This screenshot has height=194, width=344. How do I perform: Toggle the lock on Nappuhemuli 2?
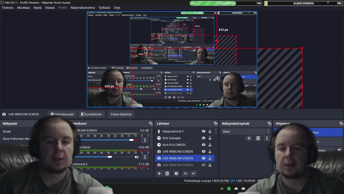pos(210,131)
